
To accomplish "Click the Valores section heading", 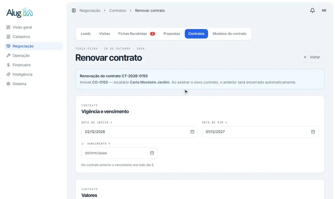I will (x=89, y=195).
